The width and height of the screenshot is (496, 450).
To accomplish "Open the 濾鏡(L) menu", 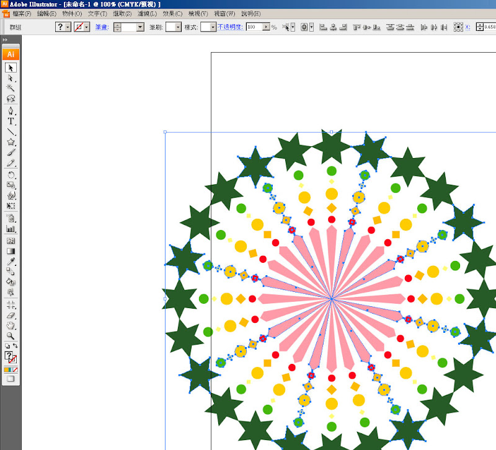I will tap(147, 14).
